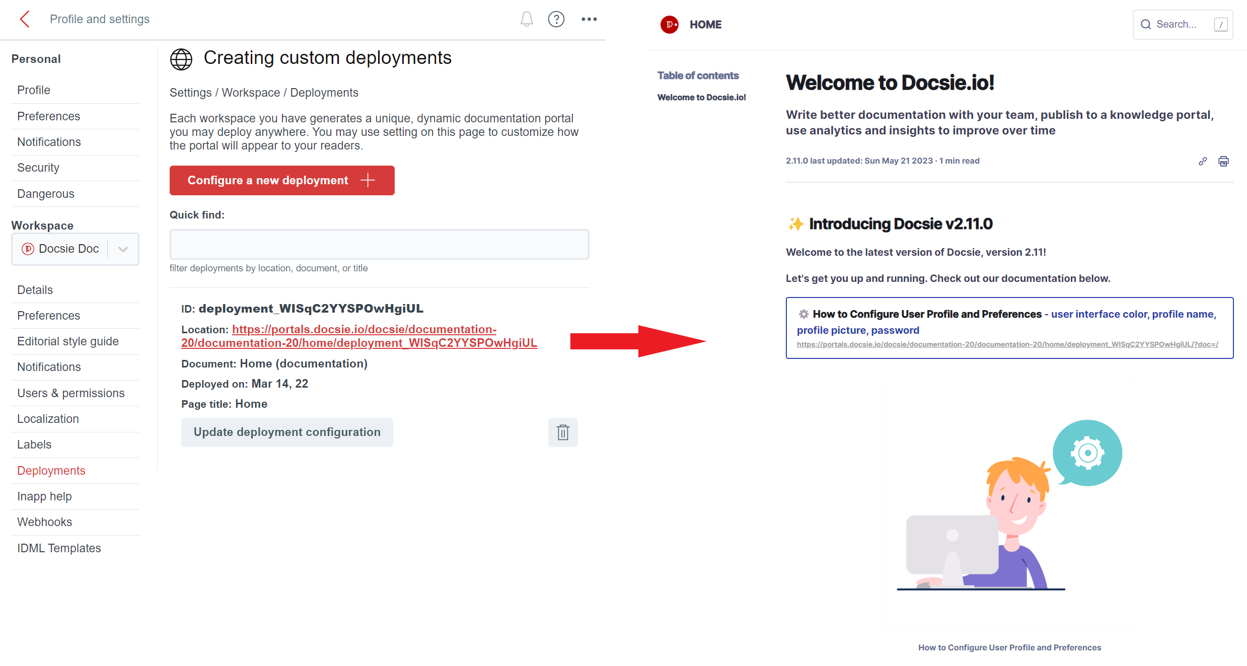Click the Docsie logo in portal header
The height and width of the screenshot is (666, 1247).
669,24
